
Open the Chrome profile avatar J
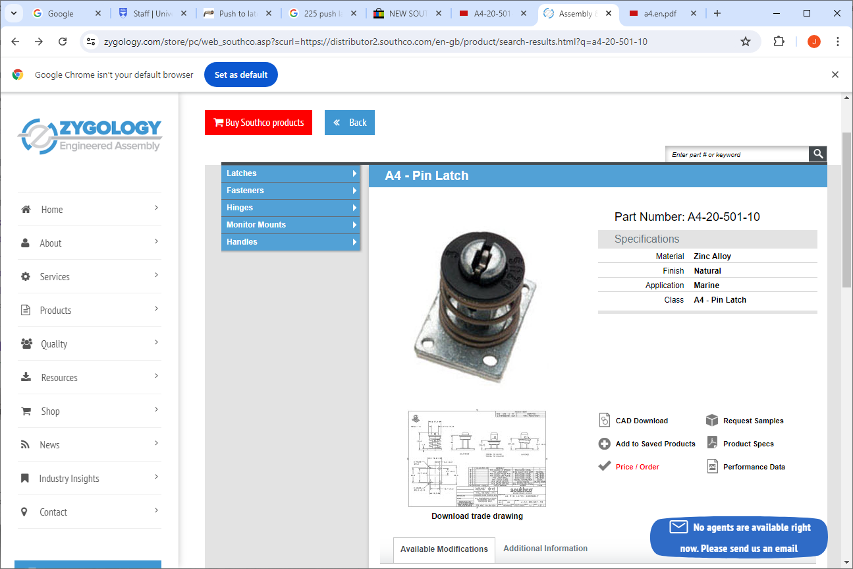coord(814,42)
